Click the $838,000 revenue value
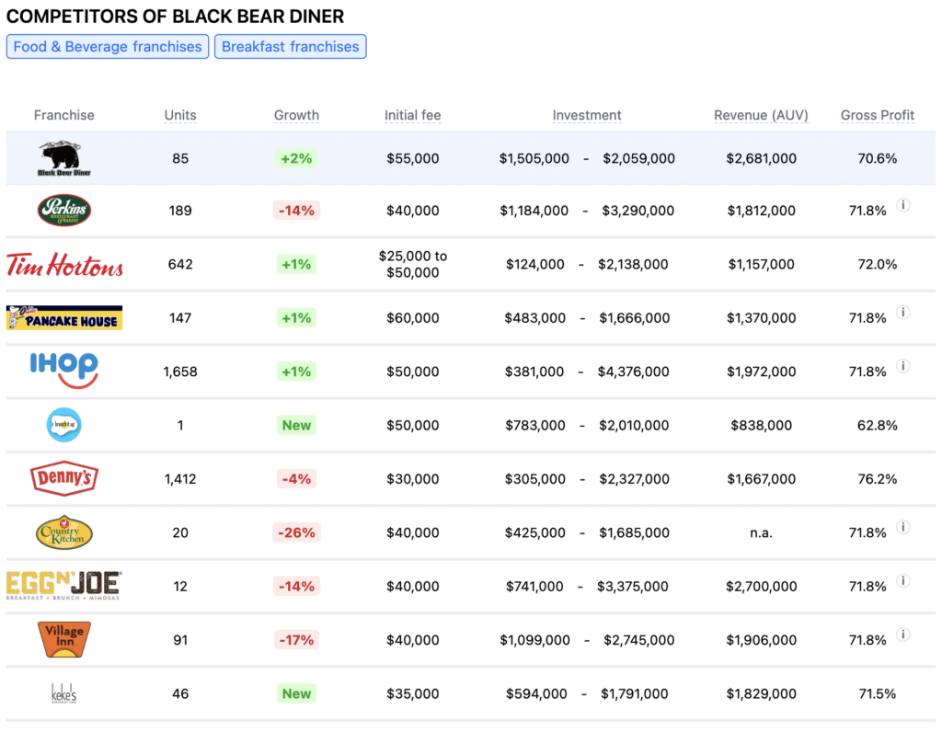Screen dimensions: 942x732 (761, 426)
